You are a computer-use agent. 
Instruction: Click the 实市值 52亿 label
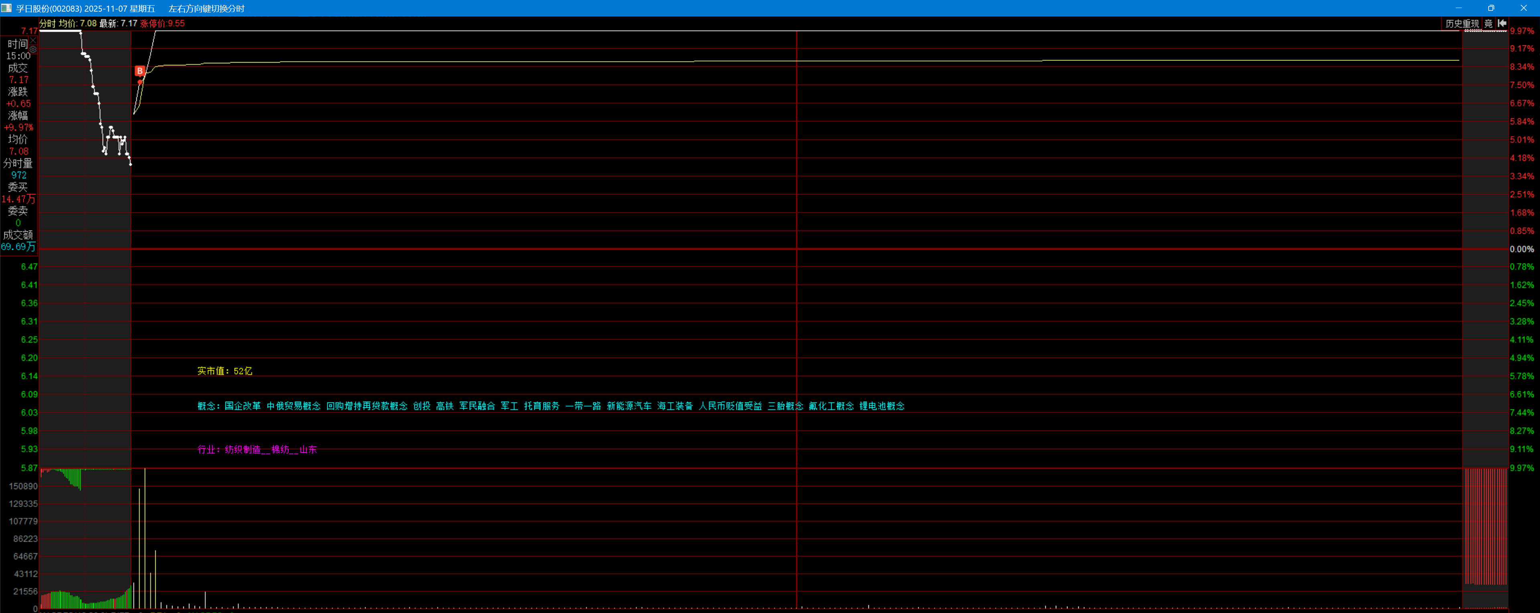[x=225, y=371]
